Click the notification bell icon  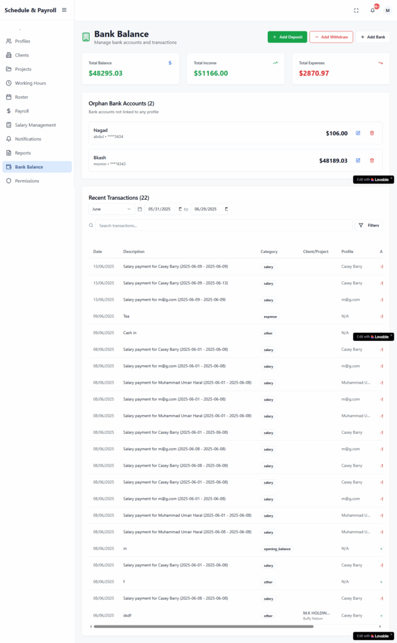[x=373, y=10]
